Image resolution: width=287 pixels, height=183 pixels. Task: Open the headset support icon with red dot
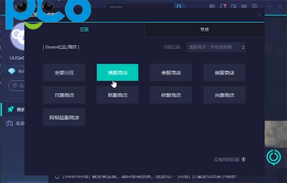223,6
